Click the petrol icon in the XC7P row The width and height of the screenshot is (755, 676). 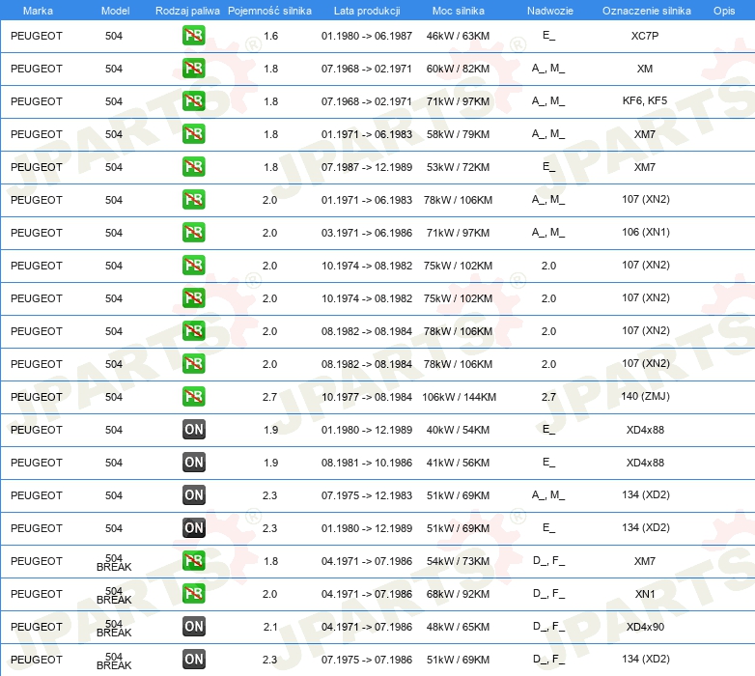[194, 36]
